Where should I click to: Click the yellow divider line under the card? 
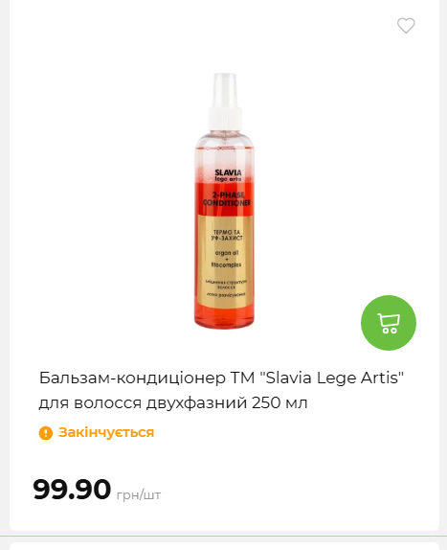[224, 537]
